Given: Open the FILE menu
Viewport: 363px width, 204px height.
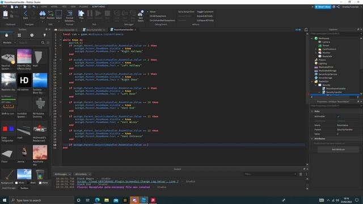Looking at the screenshot, I should click(x=5, y=7).
